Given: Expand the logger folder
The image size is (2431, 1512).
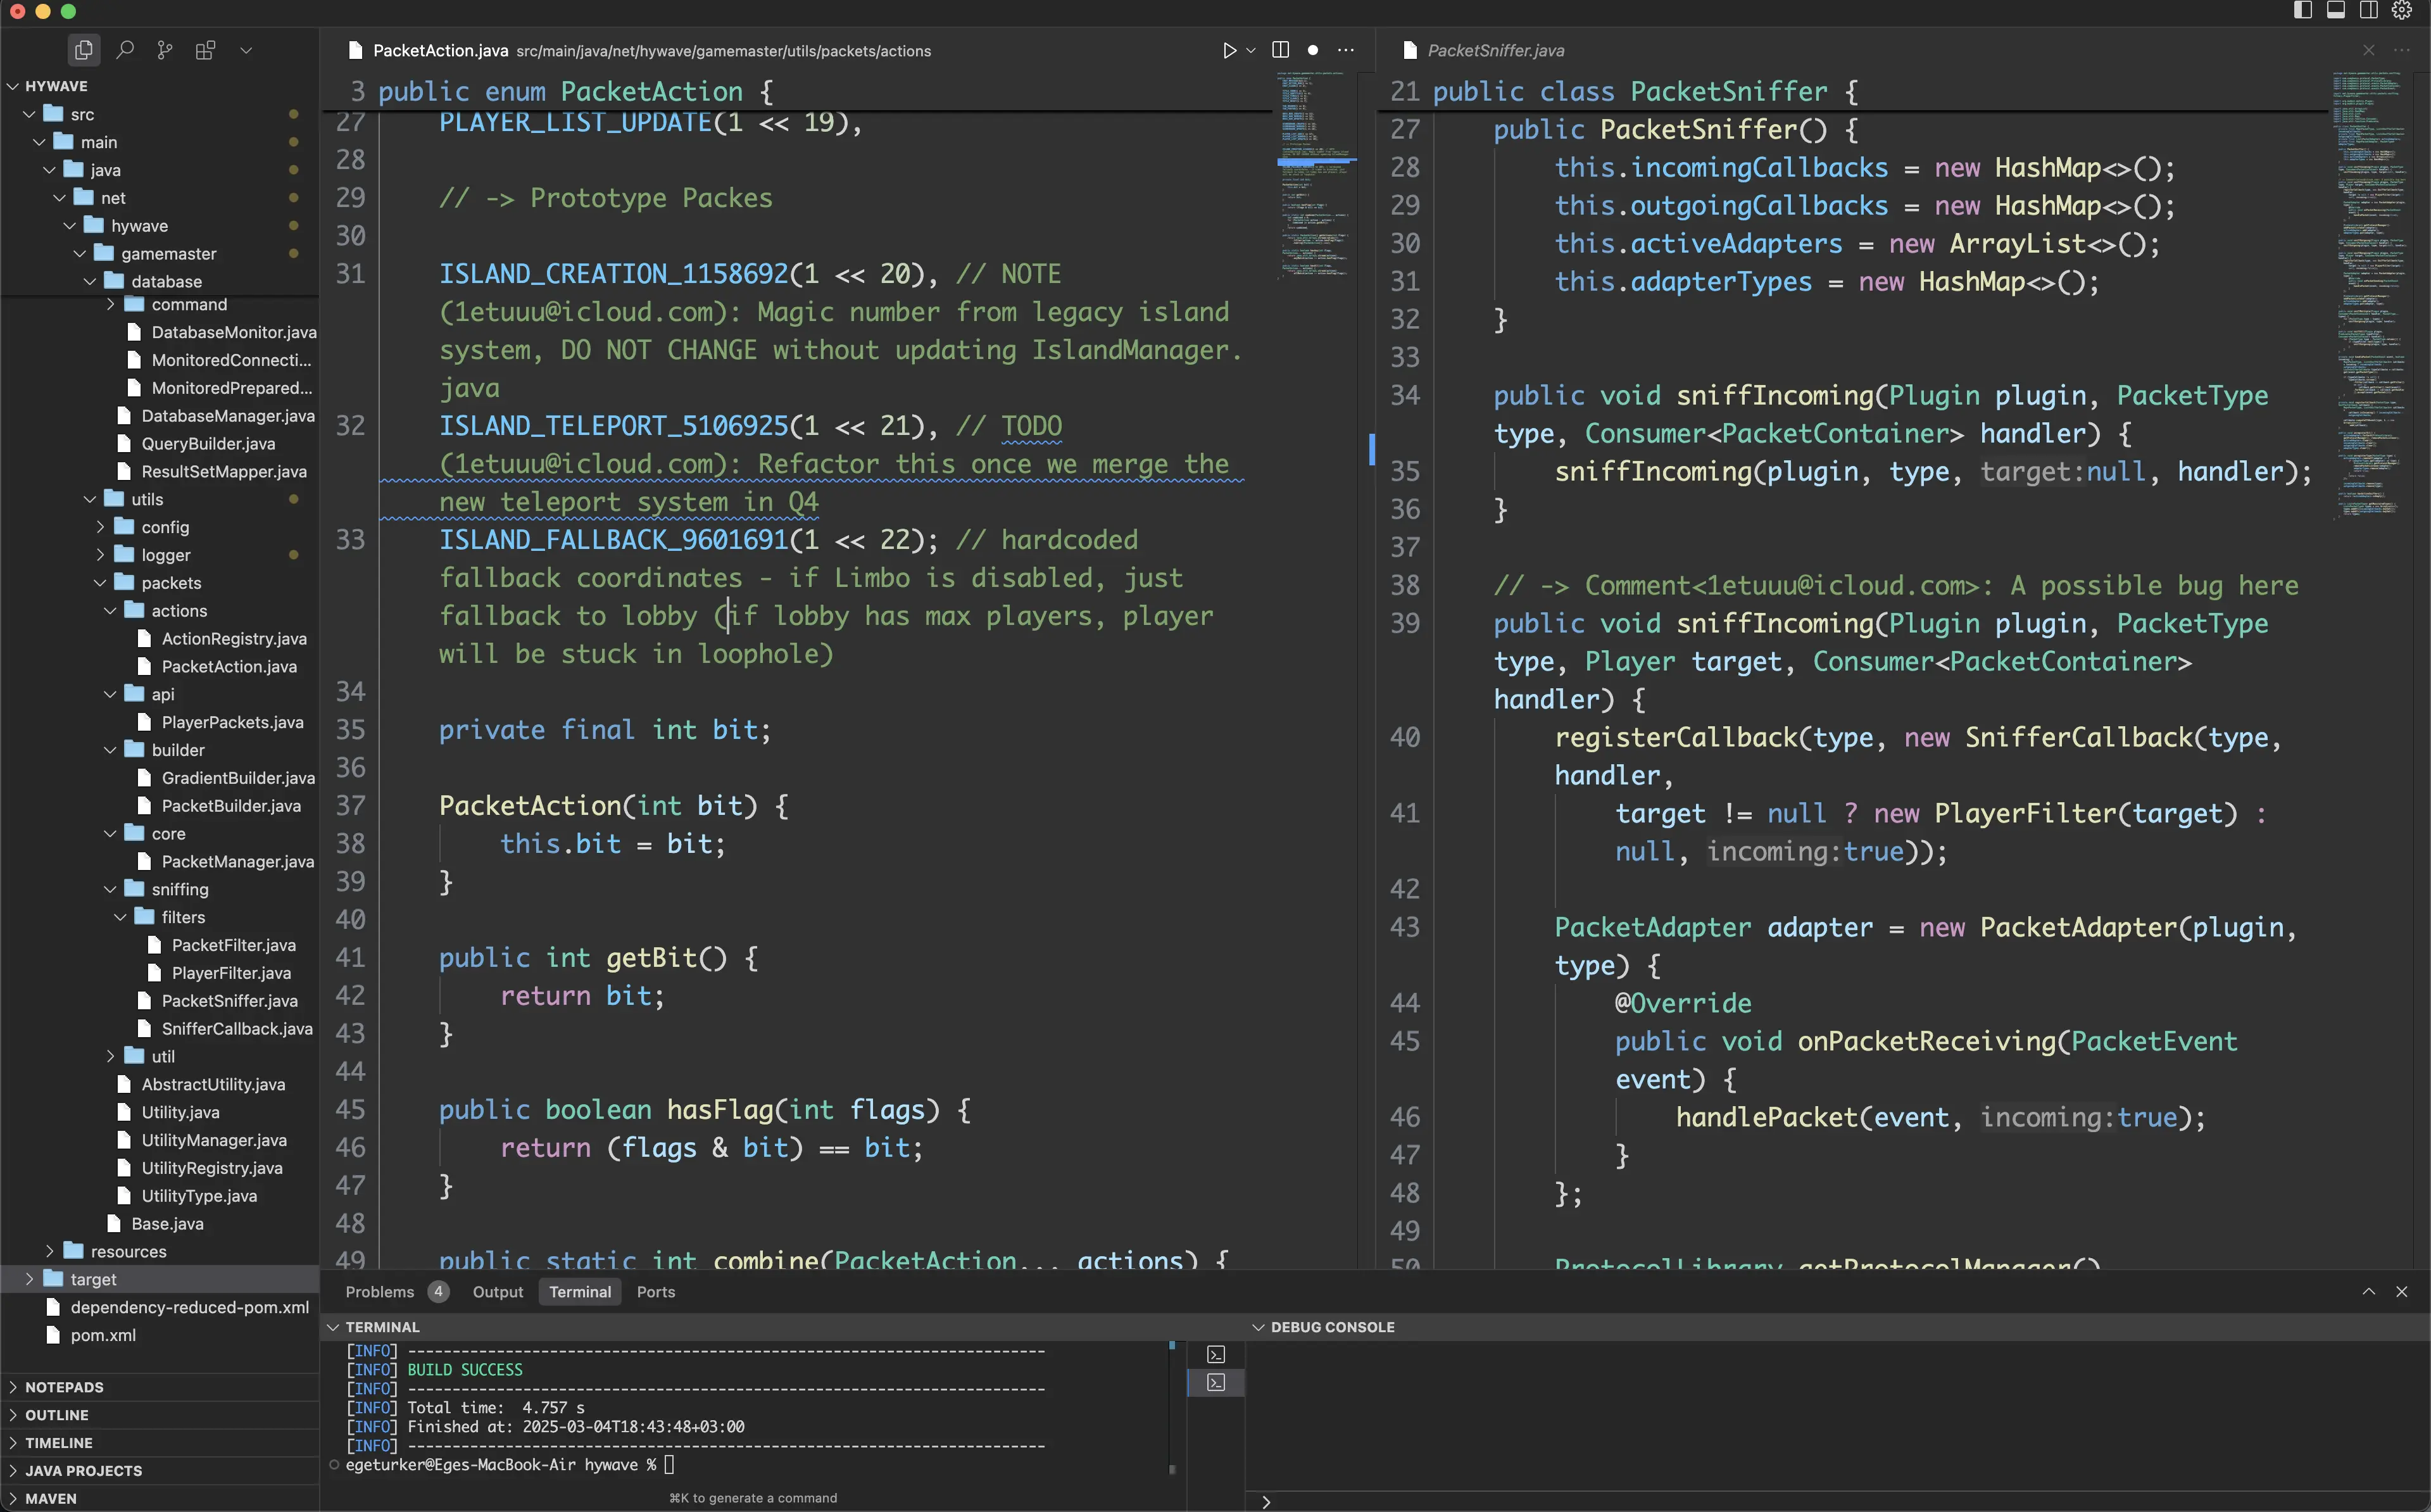Looking at the screenshot, I should (x=160, y=555).
